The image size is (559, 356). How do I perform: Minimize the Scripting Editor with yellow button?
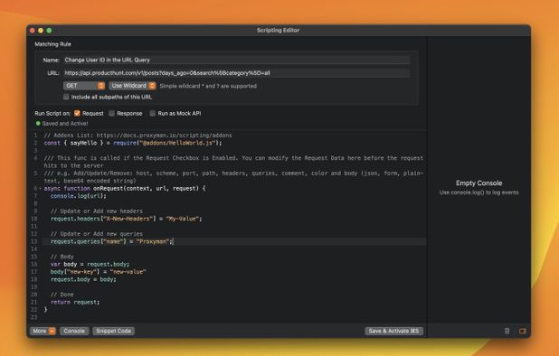click(x=41, y=31)
